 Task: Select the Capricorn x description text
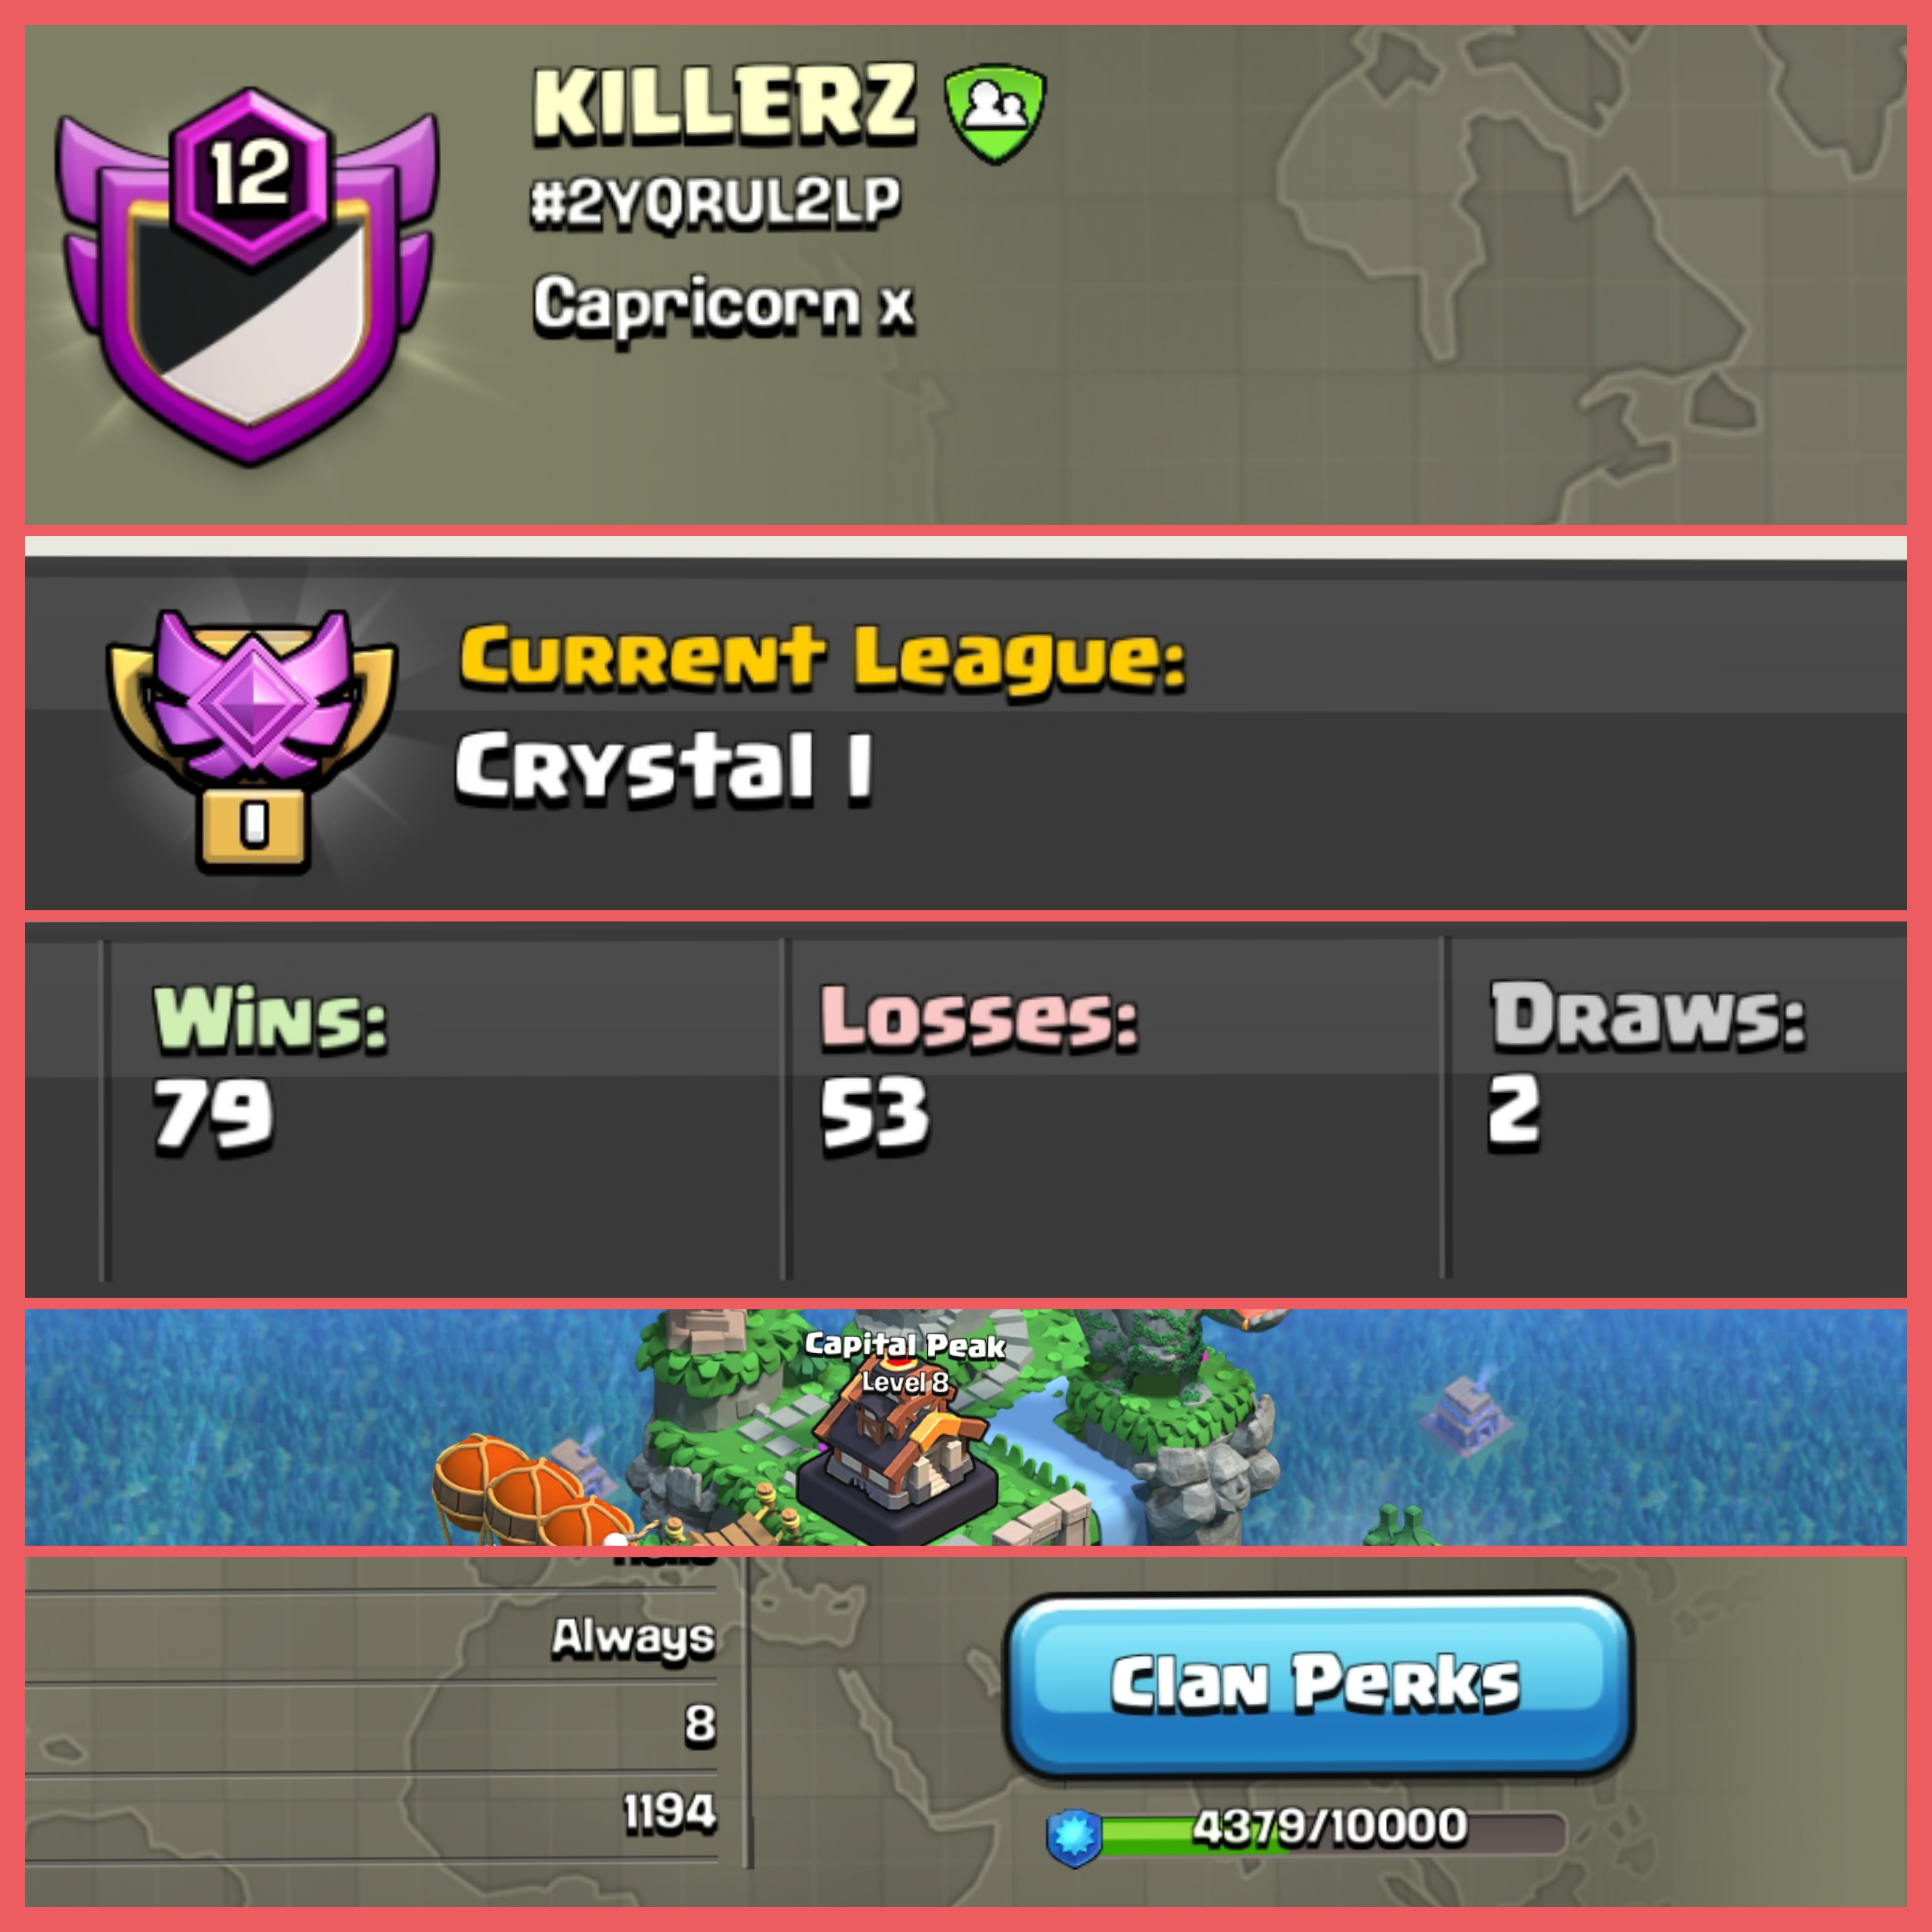(723, 305)
